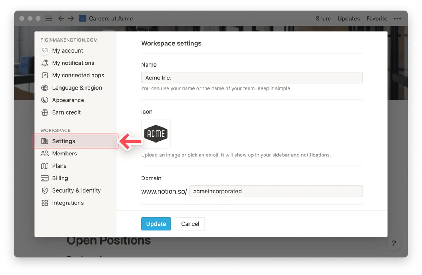The image size is (422, 275).
Task: Open the My account settings section
Action: tap(67, 51)
